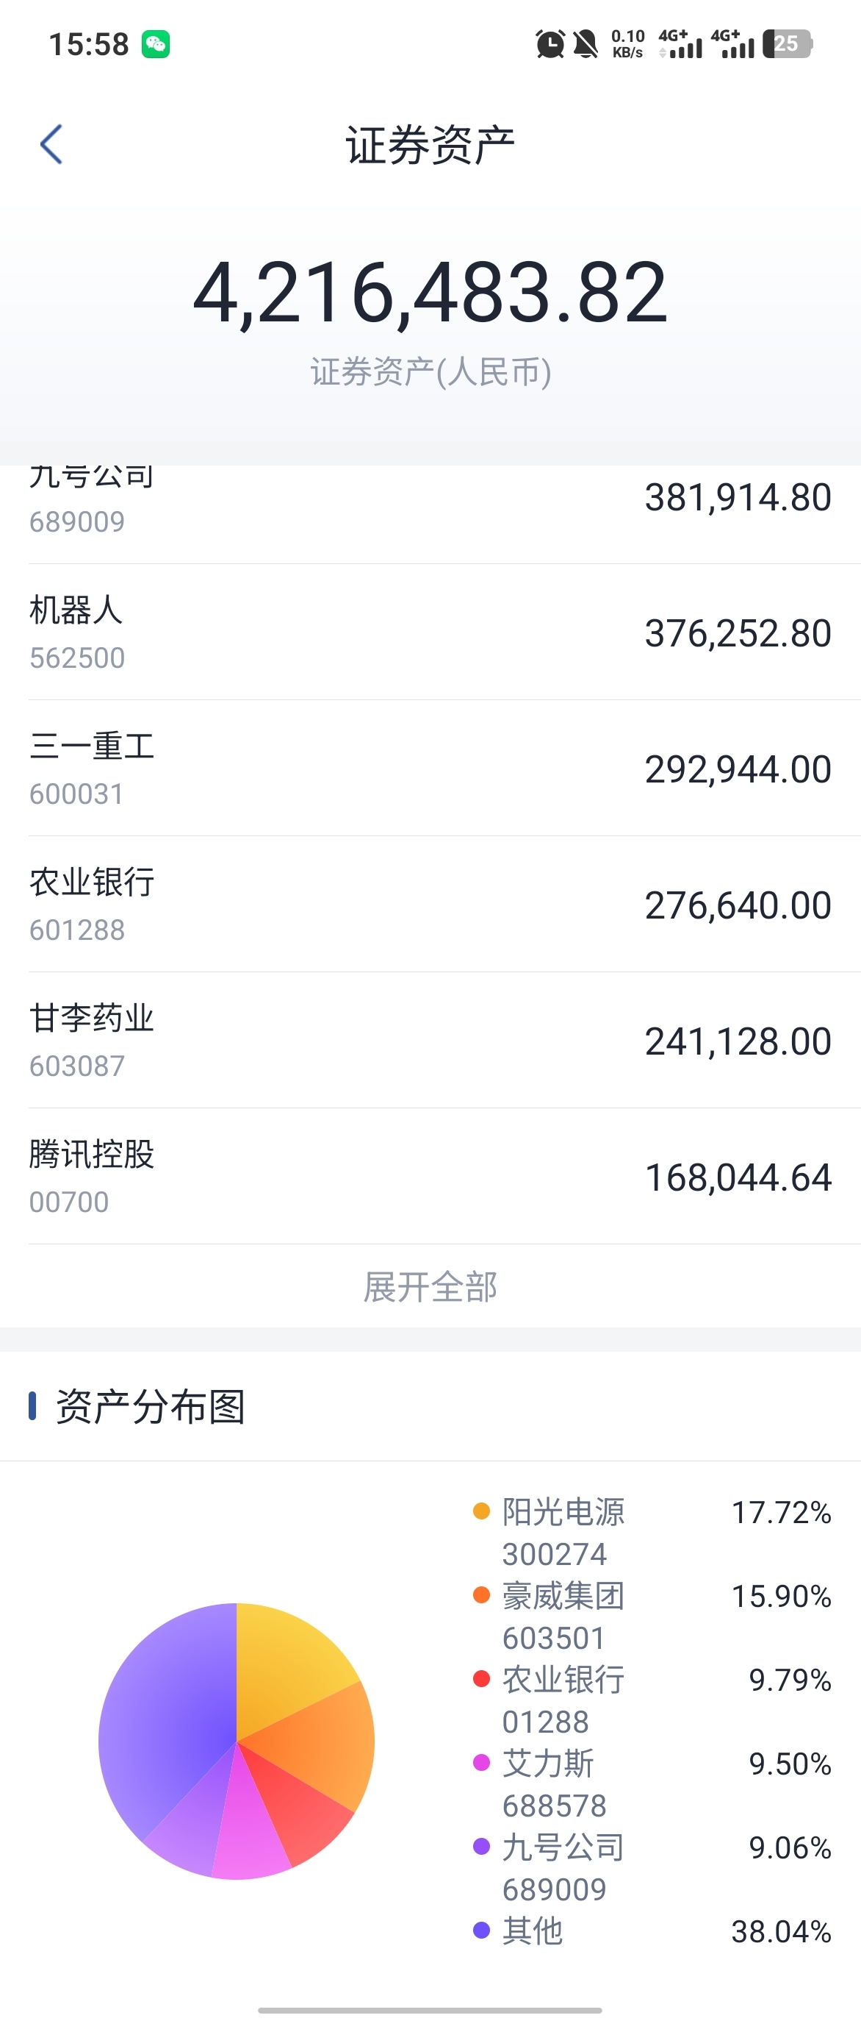Viewport: 861px width, 2021px height.
Task: Tap the 资产分布图 section header
Action: pos(151,1406)
